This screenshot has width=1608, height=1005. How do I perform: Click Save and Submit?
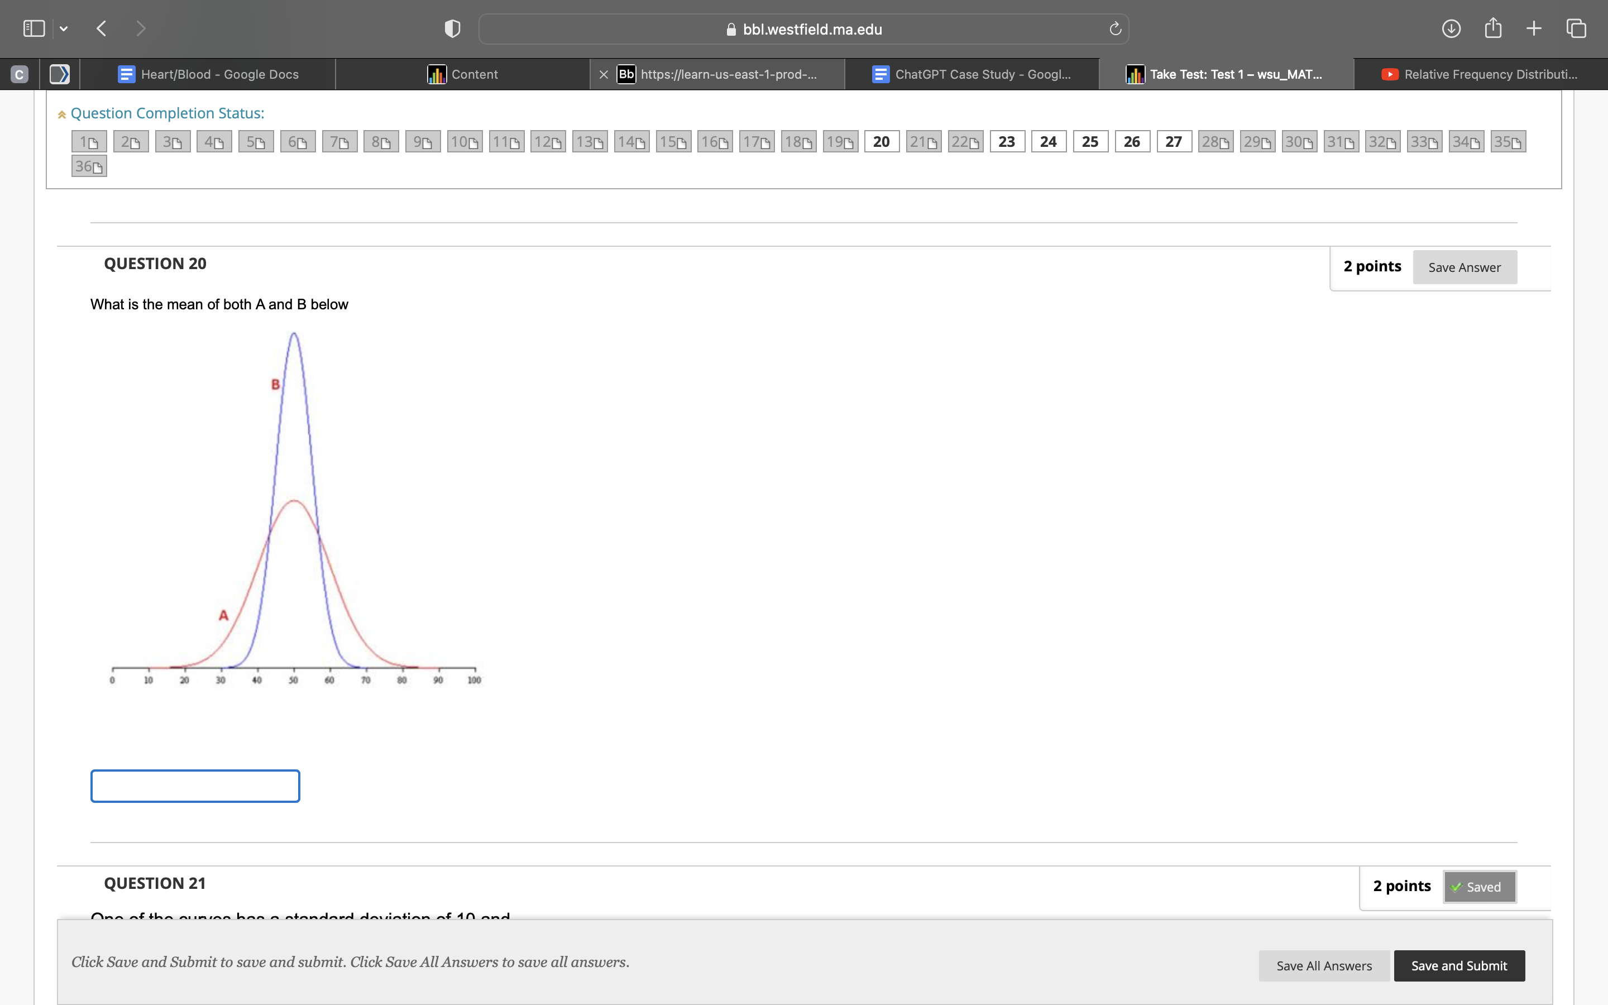pyautogui.click(x=1459, y=966)
